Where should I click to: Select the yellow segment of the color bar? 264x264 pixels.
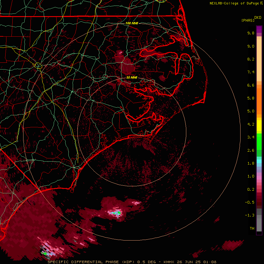point(259,126)
